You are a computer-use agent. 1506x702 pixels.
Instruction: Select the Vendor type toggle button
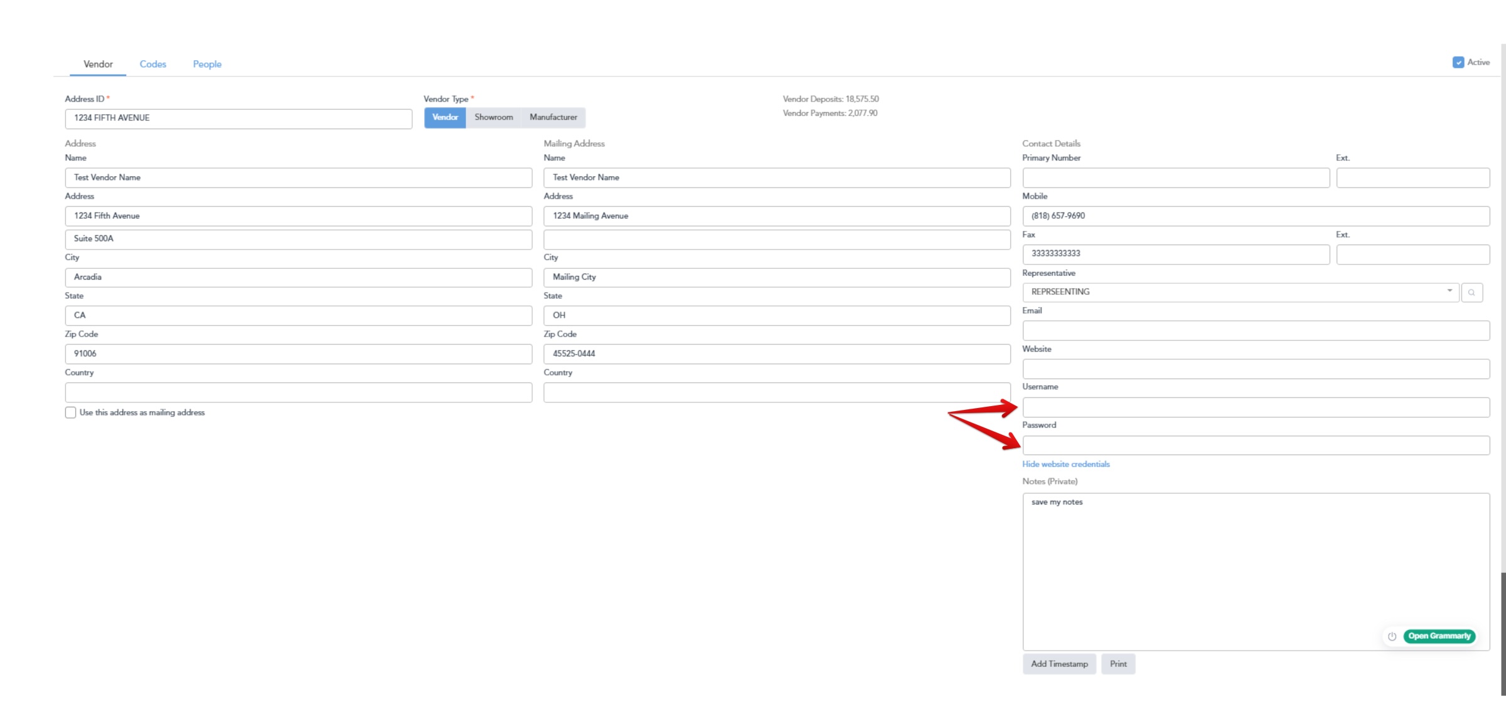tap(445, 117)
